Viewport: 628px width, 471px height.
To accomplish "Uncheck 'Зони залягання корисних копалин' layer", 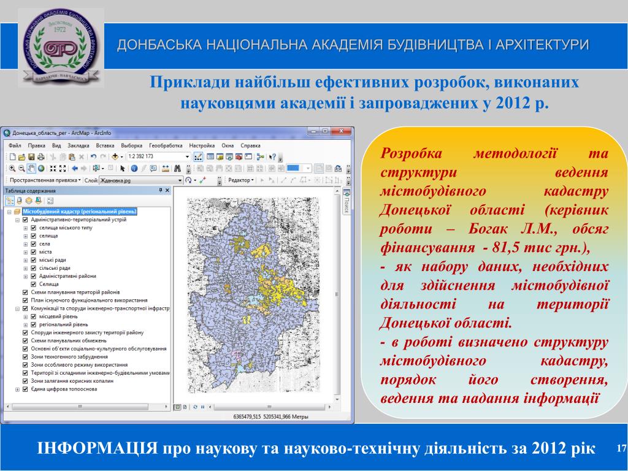I will [x=25, y=381].
